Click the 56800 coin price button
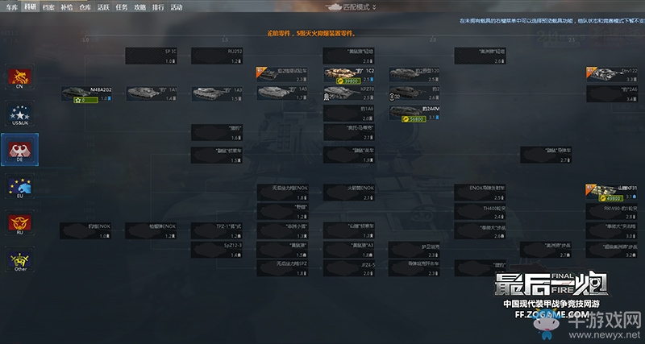The width and height of the screenshot is (645, 344). click(414, 119)
